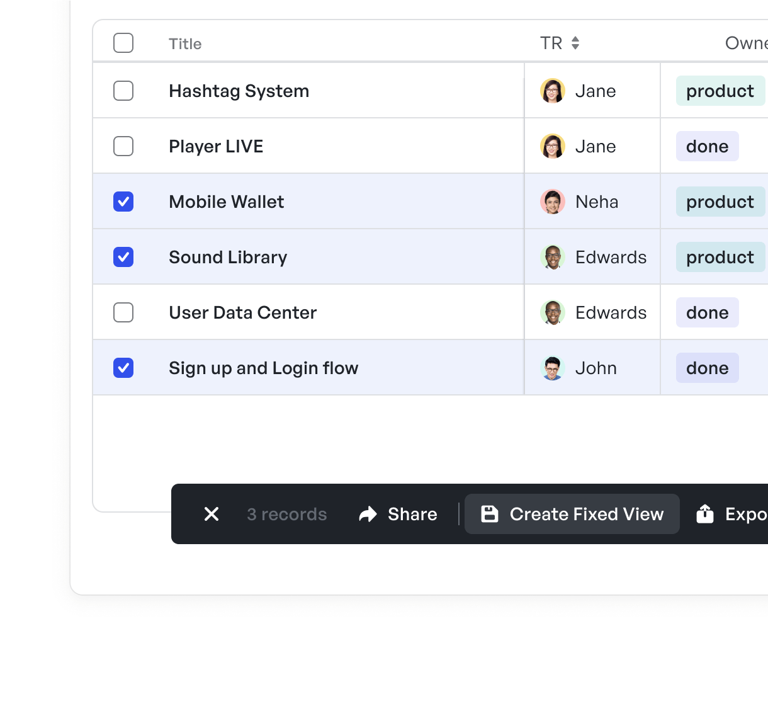Check the Hashtag System row checkbox
Screen dimensions: 768x706
point(123,91)
